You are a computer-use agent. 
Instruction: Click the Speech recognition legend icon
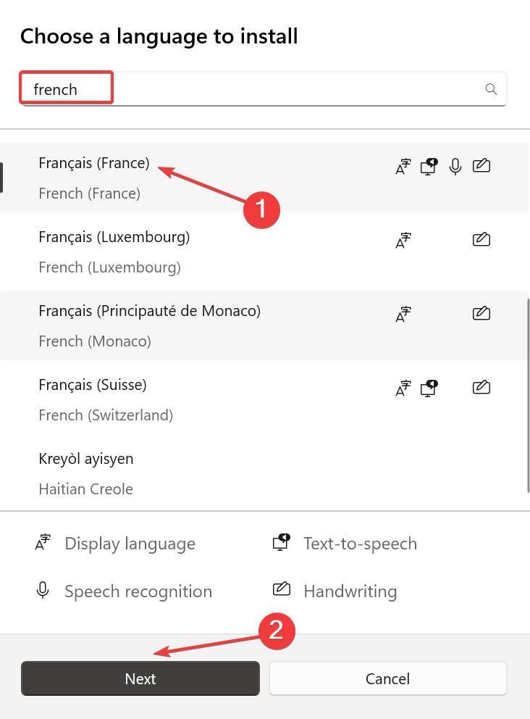click(42, 590)
